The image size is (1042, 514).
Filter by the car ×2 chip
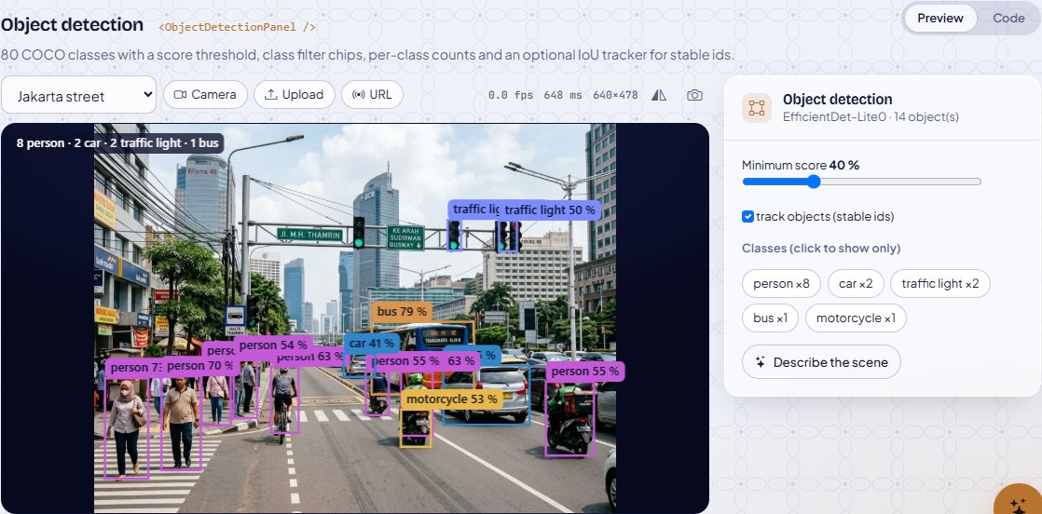tap(856, 284)
